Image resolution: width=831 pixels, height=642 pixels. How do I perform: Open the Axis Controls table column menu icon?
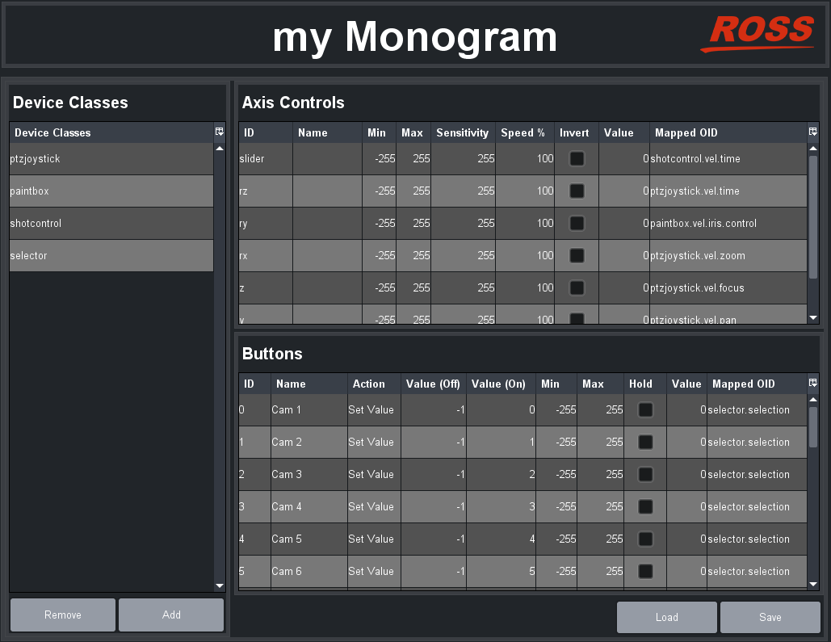tap(812, 132)
